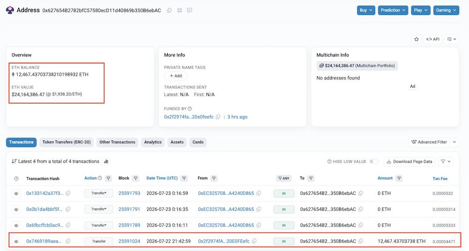This screenshot has height=251, width=469.
Task: Preview the 0x7469189aea transaction with its eye icon
Action: pyautogui.click(x=16, y=242)
